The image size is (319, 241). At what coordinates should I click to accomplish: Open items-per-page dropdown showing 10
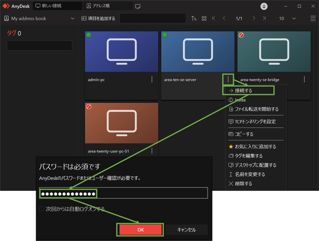[x=287, y=18]
